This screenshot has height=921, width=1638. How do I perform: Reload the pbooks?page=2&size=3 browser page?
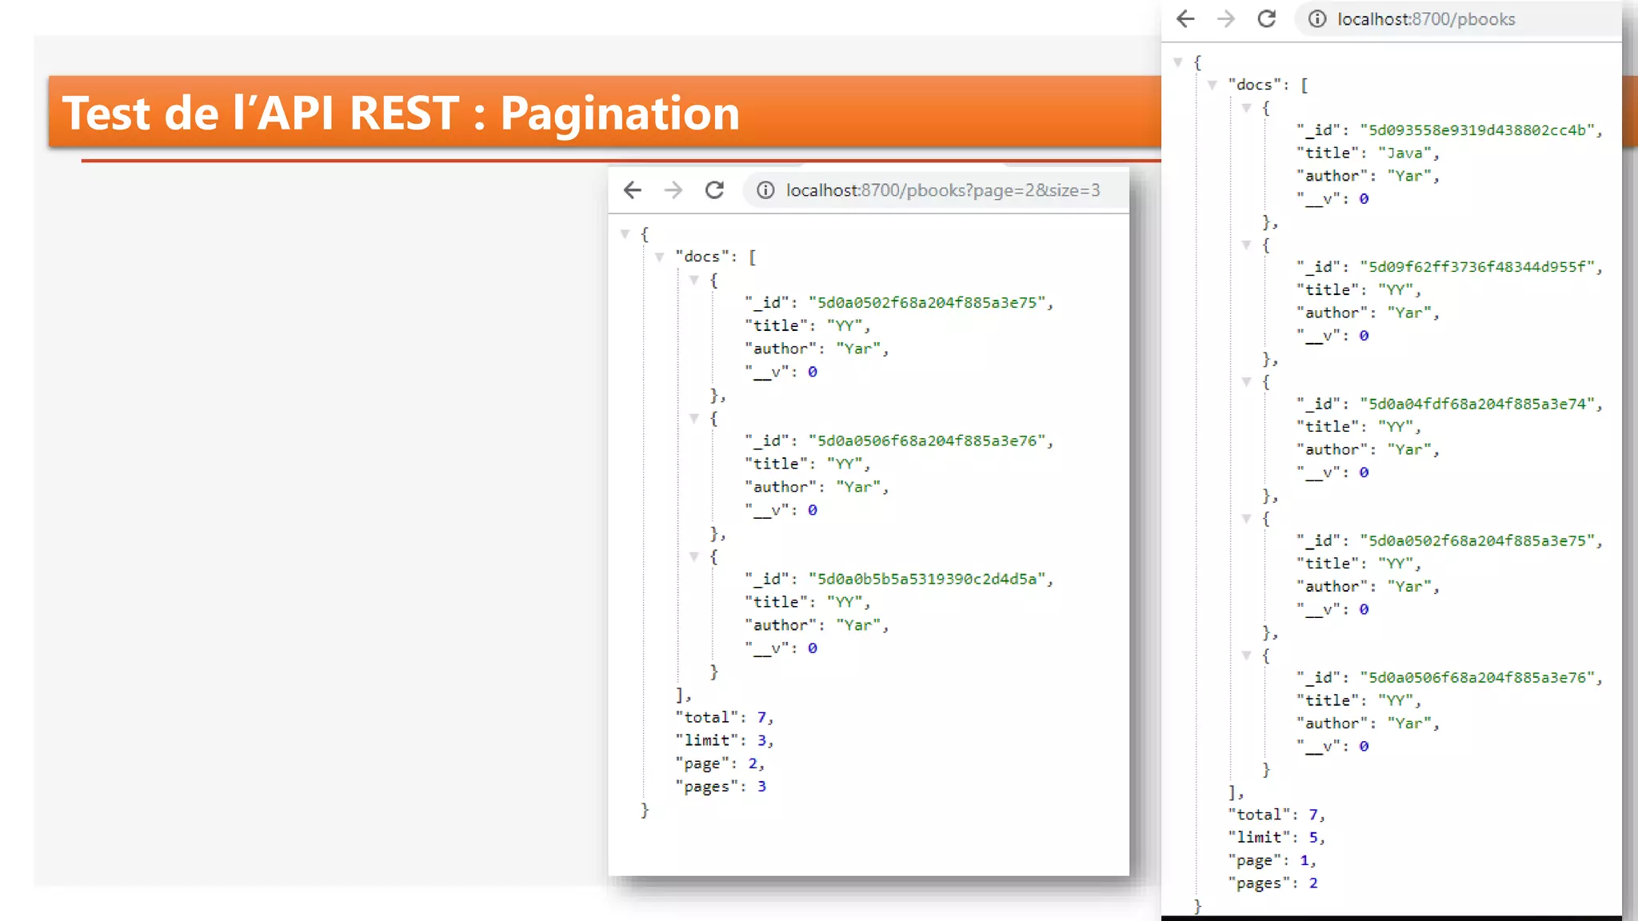(714, 190)
